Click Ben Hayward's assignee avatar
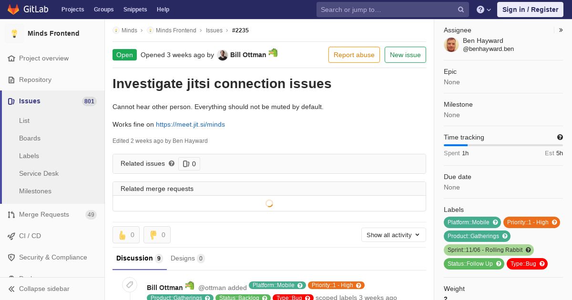This screenshot has width=572, height=300. point(451,44)
